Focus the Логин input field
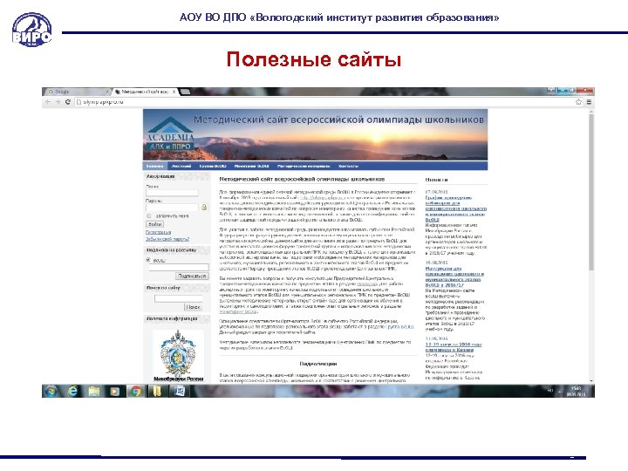The height and width of the screenshot is (471, 628). [x=172, y=193]
